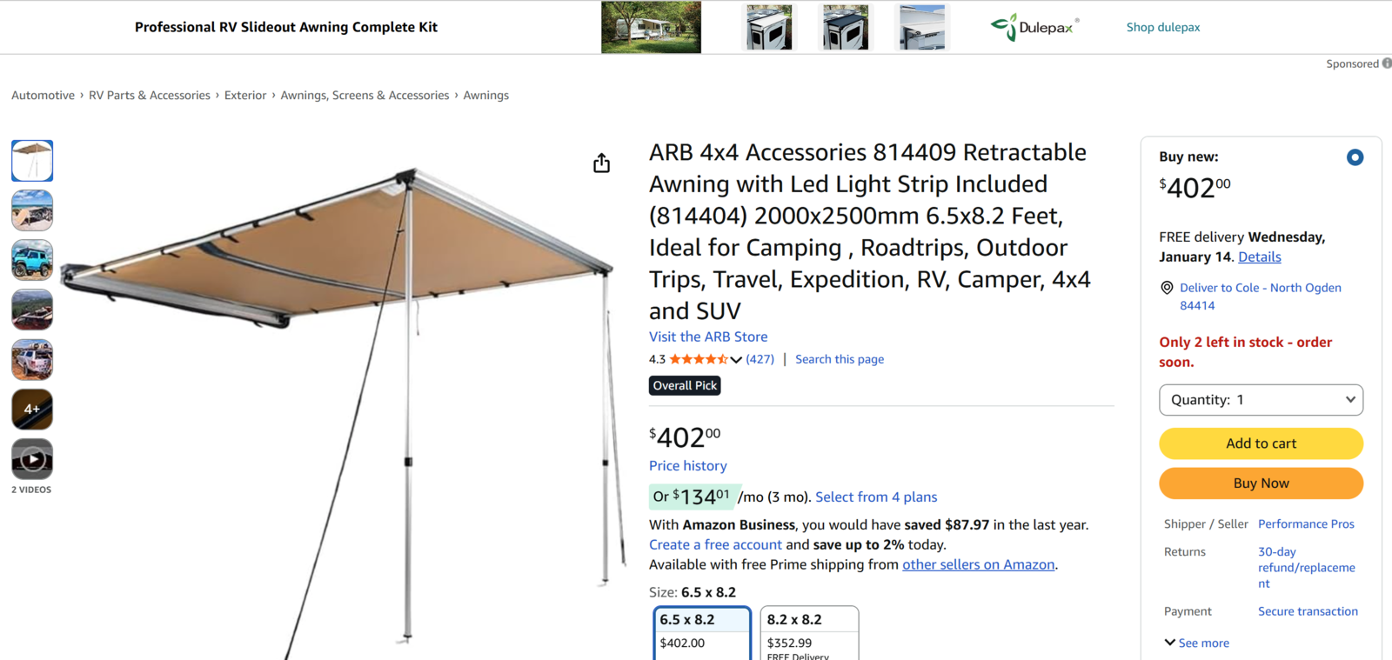Click the star rating graphic

click(699, 359)
